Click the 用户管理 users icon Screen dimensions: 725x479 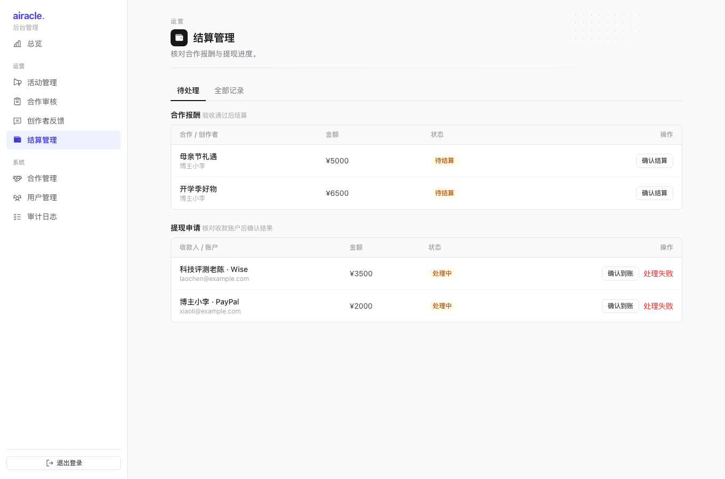click(17, 197)
